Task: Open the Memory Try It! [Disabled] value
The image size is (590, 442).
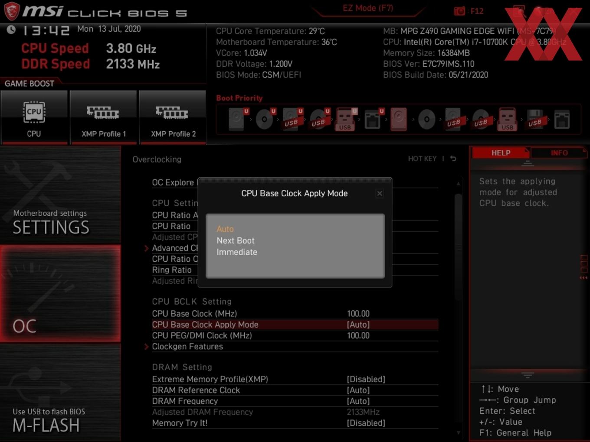Action: [366, 423]
